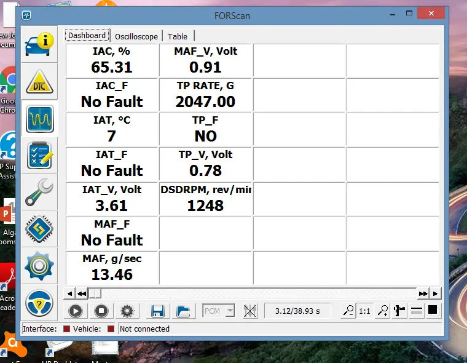Click the crossed tools icon
The width and height of the screenshot is (467, 363).
(x=250, y=311)
